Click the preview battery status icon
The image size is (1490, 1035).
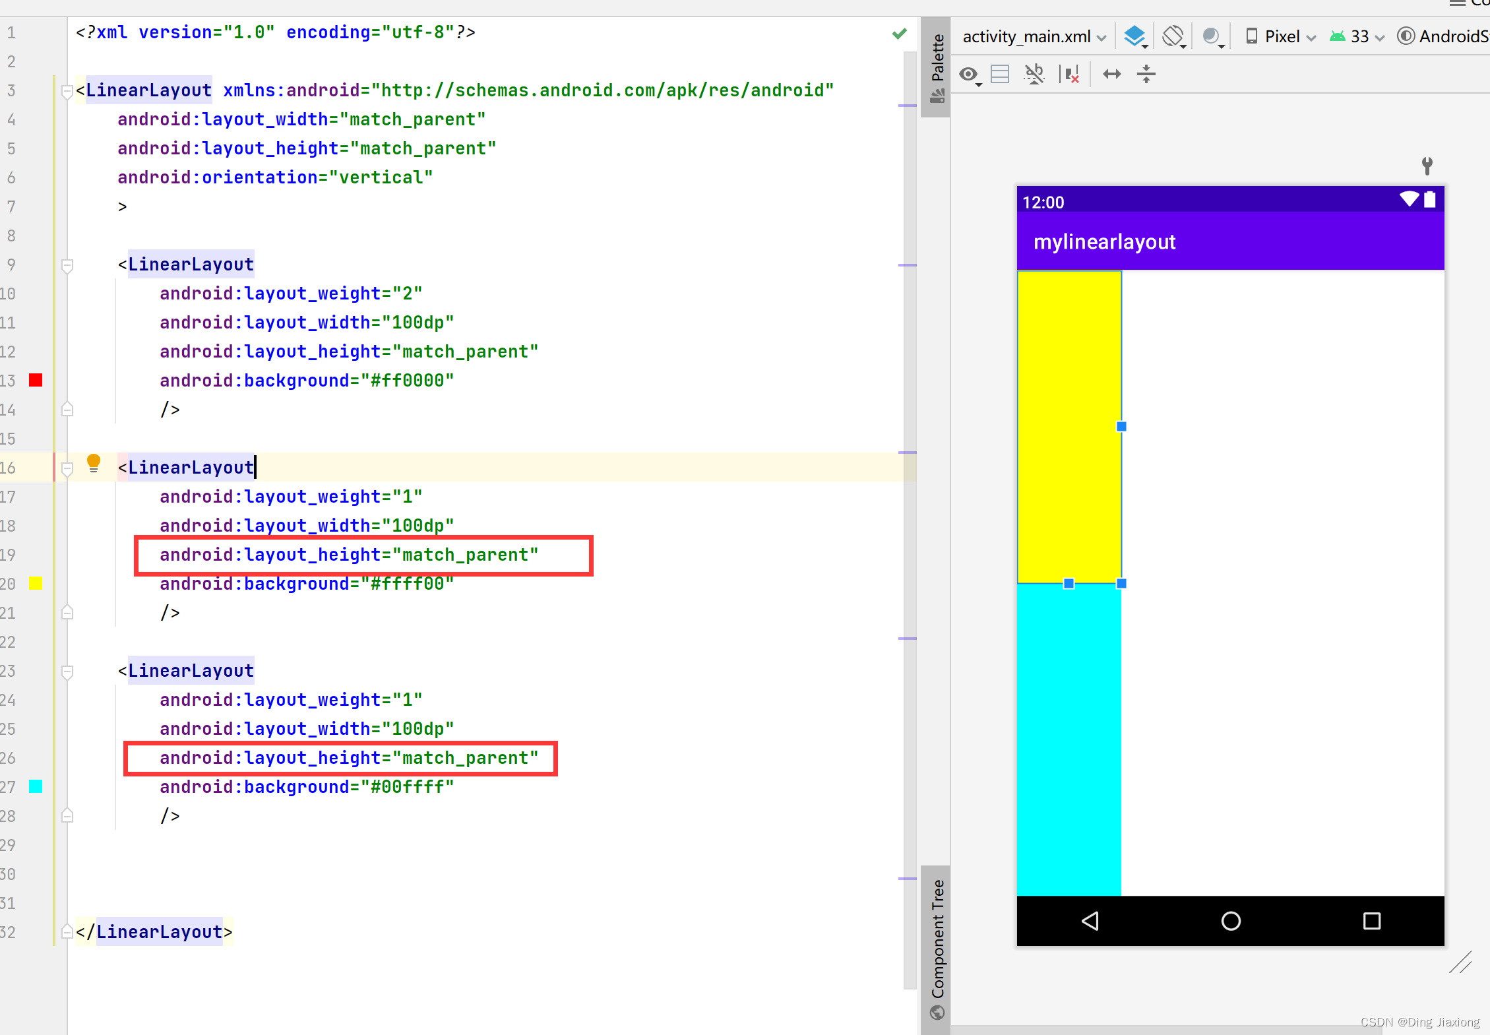click(x=1430, y=199)
